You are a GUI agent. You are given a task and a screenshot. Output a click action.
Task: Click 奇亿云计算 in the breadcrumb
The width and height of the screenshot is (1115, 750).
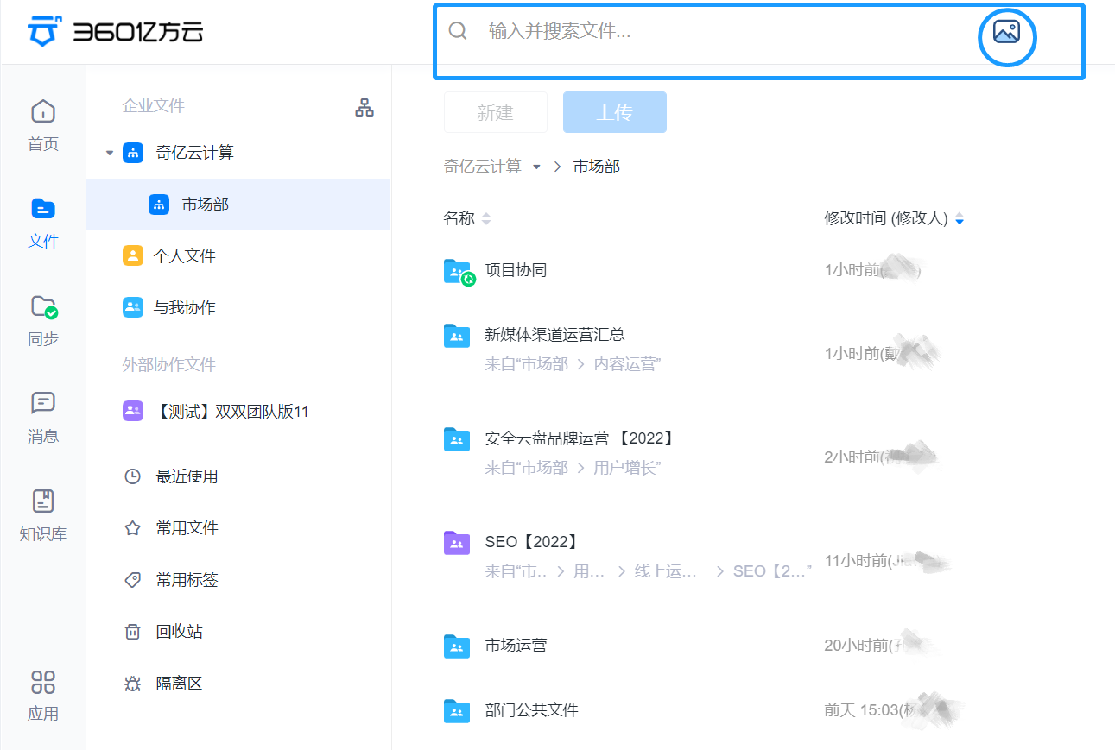[483, 166]
